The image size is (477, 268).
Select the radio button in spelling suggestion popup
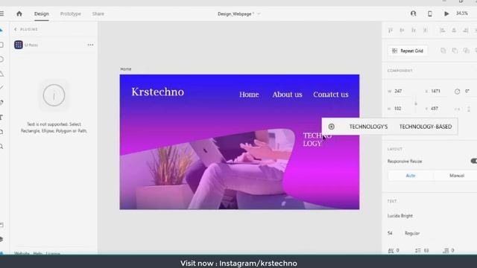point(331,127)
